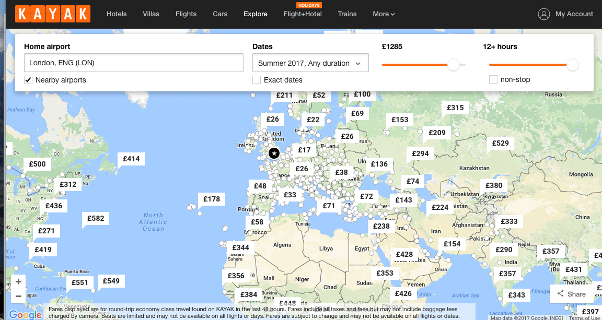
Task: Click the £294 fare label
Action: pos(420,153)
